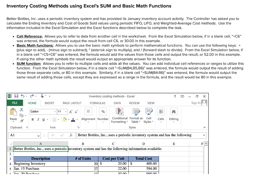
Task: Toggle bold formatting
Action: coord(33,119)
